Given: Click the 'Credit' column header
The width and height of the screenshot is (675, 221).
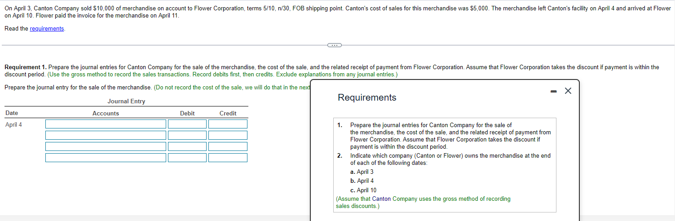Looking at the screenshot, I should [x=228, y=114].
